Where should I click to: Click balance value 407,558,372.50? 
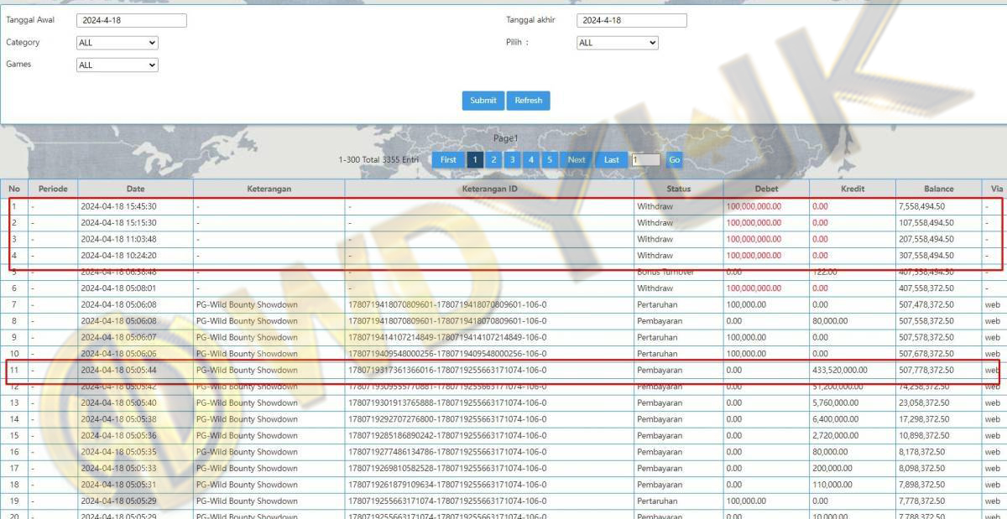pyautogui.click(x=926, y=288)
